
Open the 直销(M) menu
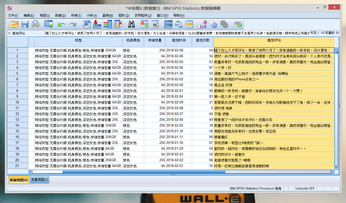coord(108,15)
